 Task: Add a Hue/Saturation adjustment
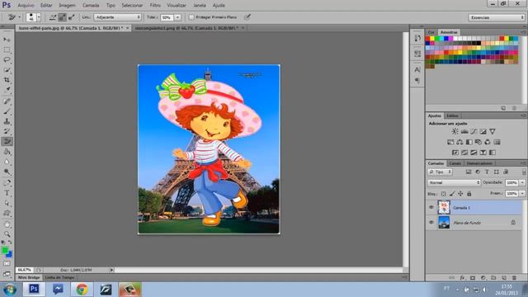pyautogui.click(x=450, y=142)
